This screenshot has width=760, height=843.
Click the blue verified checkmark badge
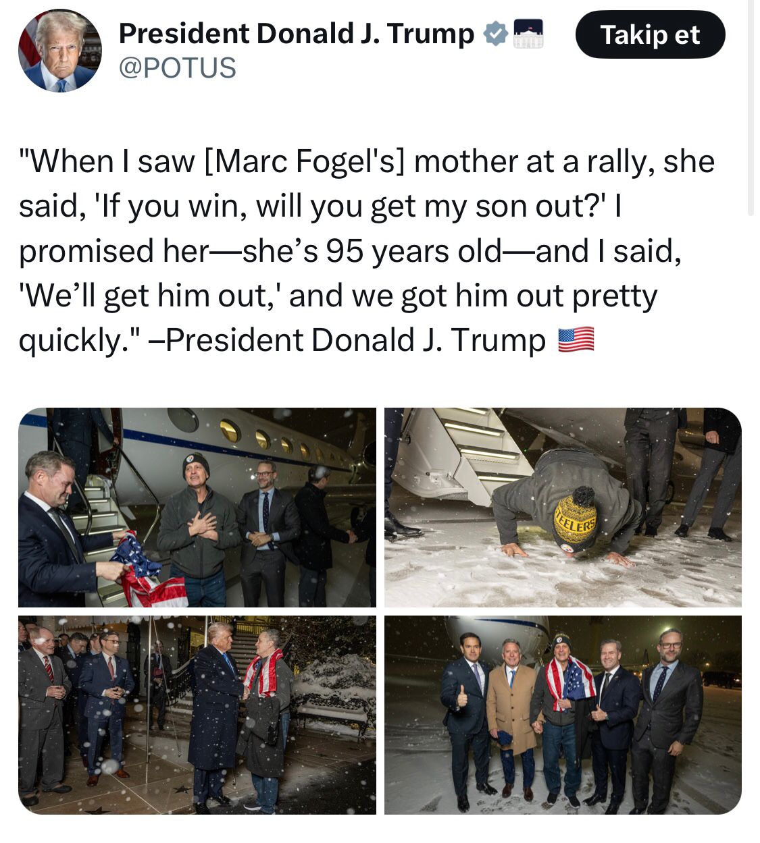click(x=496, y=34)
